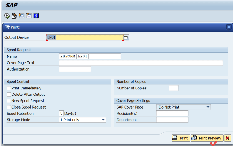This screenshot has height=146, width=233.
Task: Click the PBFORM name field
Action: click(x=67, y=56)
